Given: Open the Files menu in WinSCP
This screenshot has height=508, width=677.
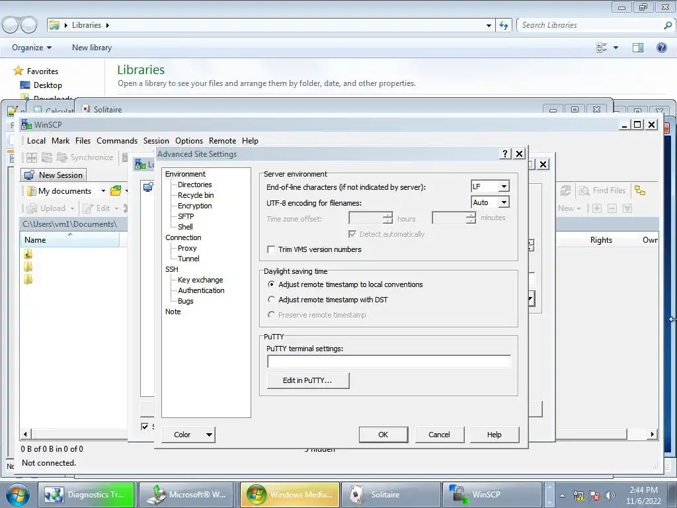Looking at the screenshot, I should (83, 141).
